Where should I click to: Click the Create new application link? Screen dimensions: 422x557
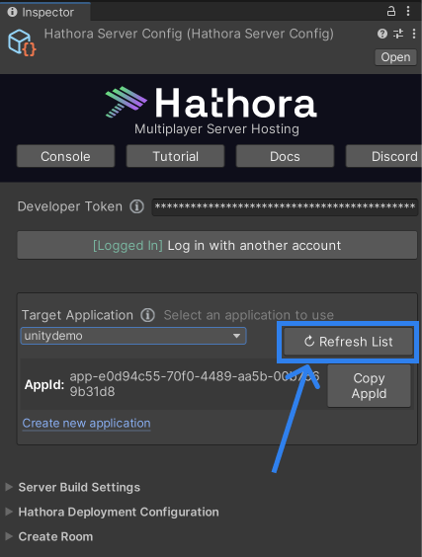tap(86, 424)
